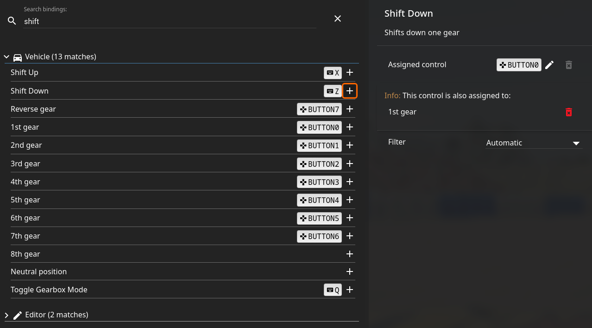This screenshot has width=592, height=328.
Task: Expand the Editor category
Action: tap(7, 315)
